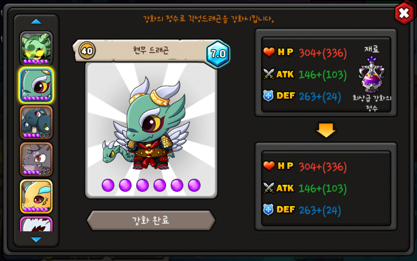Viewport: 417px width, 261px height.
Task: Select the green zombie dragon thumbnail
Action: coord(36,48)
